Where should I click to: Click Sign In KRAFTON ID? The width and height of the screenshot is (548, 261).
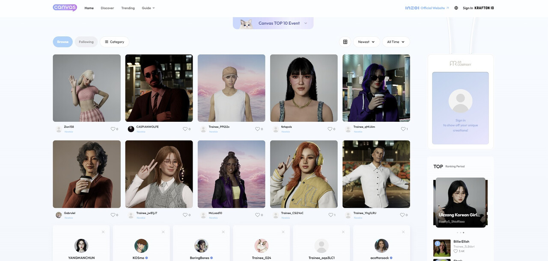(x=478, y=8)
